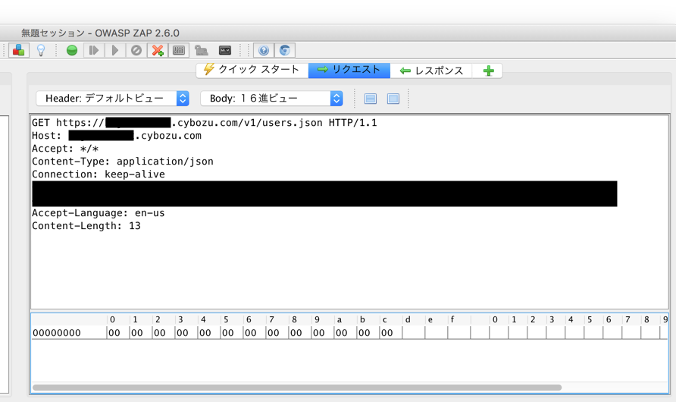The height and width of the screenshot is (402, 676).
Task: Click the forced user mode lock icon
Action: tap(202, 51)
